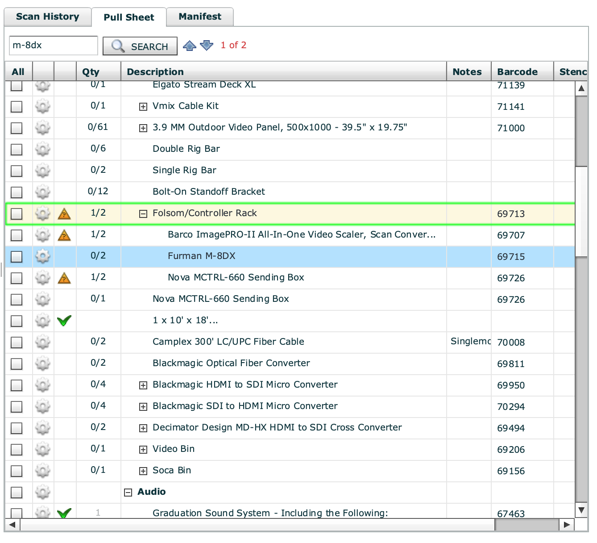Select checkbox for Blackmagic Optical Fiber Converter
Image resolution: width=597 pixels, height=543 pixels.
pos(17,364)
